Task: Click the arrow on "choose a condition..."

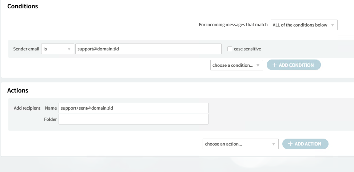Action: (x=258, y=65)
